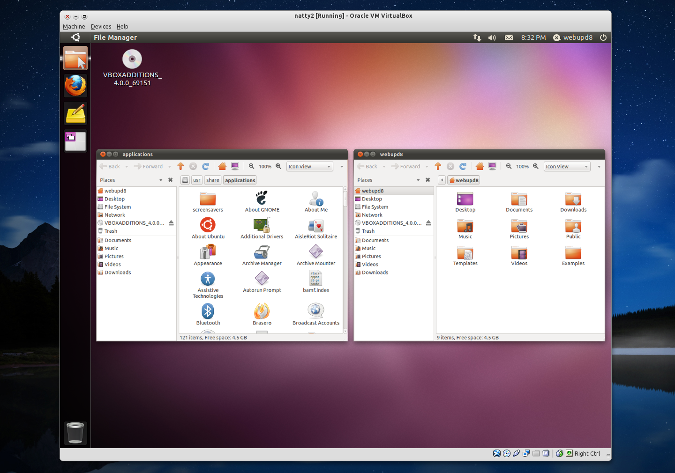Open the 8:32 PM clock menu

tap(533, 37)
